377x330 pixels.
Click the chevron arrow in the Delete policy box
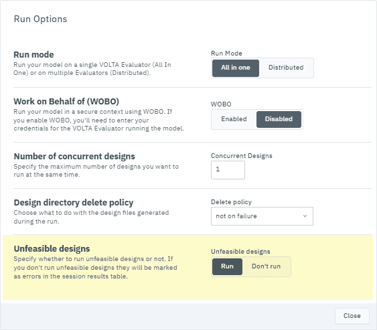[x=305, y=216]
